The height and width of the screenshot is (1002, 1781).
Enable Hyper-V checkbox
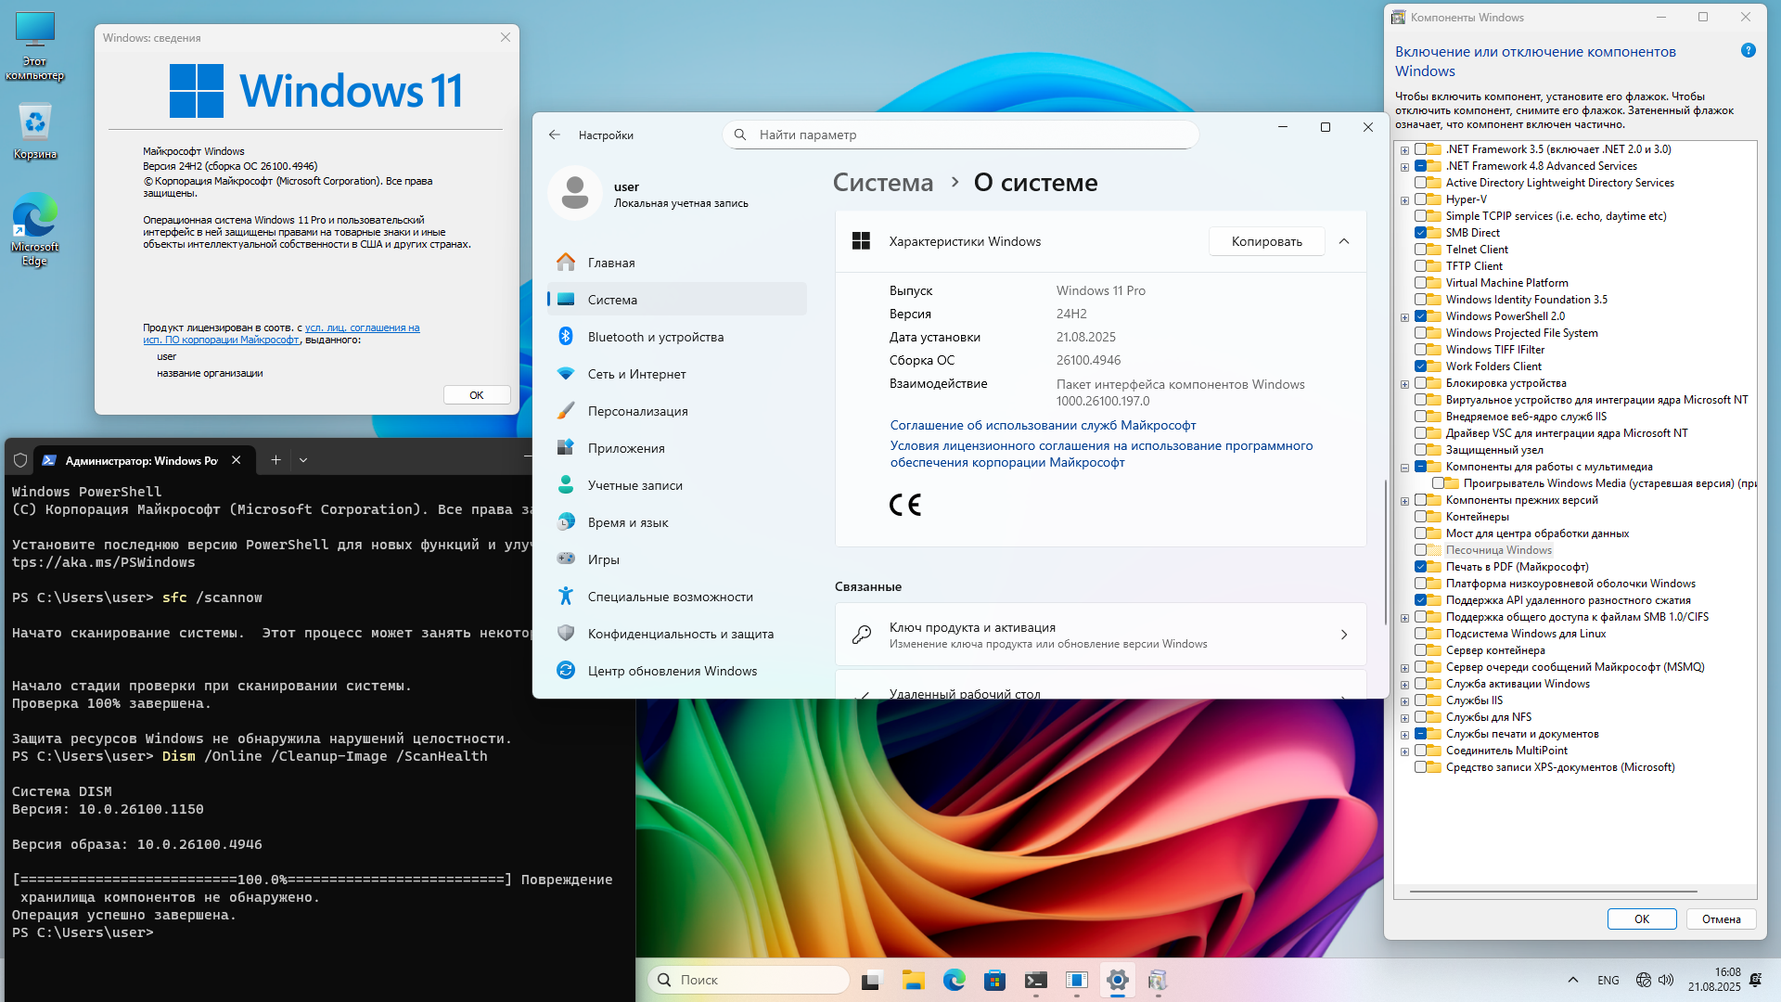(x=1420, y=199)
